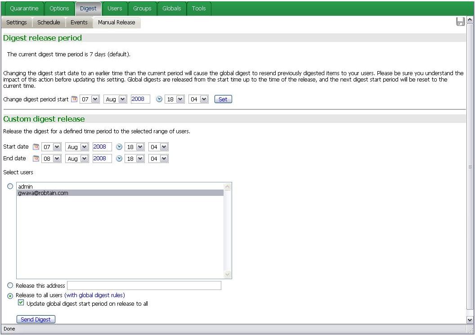Open End date minute dropdown
The width and height of the screenshot is (475, 335).
point(158,158)
